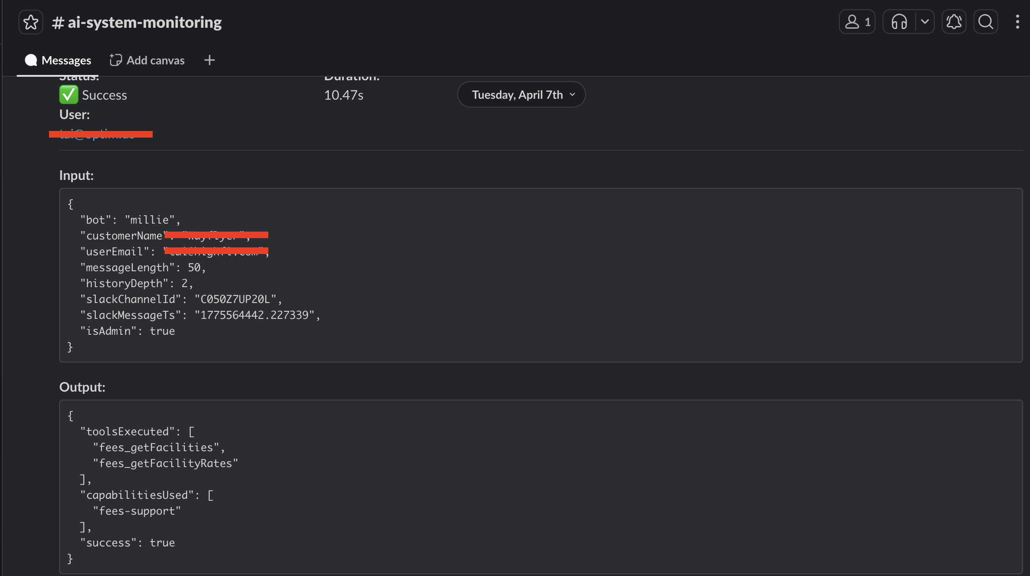Viewport: 1030px width, 576px height.
Task: Click the "toolsExecuted" key line
Action: [137, 431]
